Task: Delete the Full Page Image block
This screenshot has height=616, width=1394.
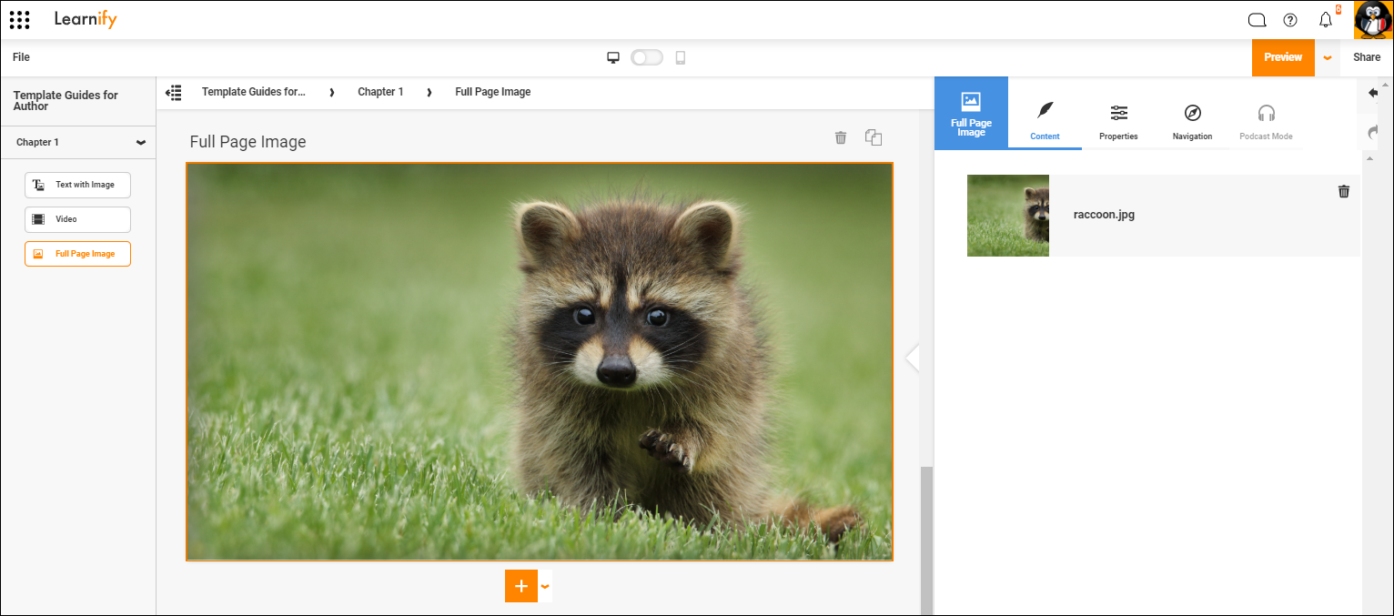Action: [x=840, y=137]
